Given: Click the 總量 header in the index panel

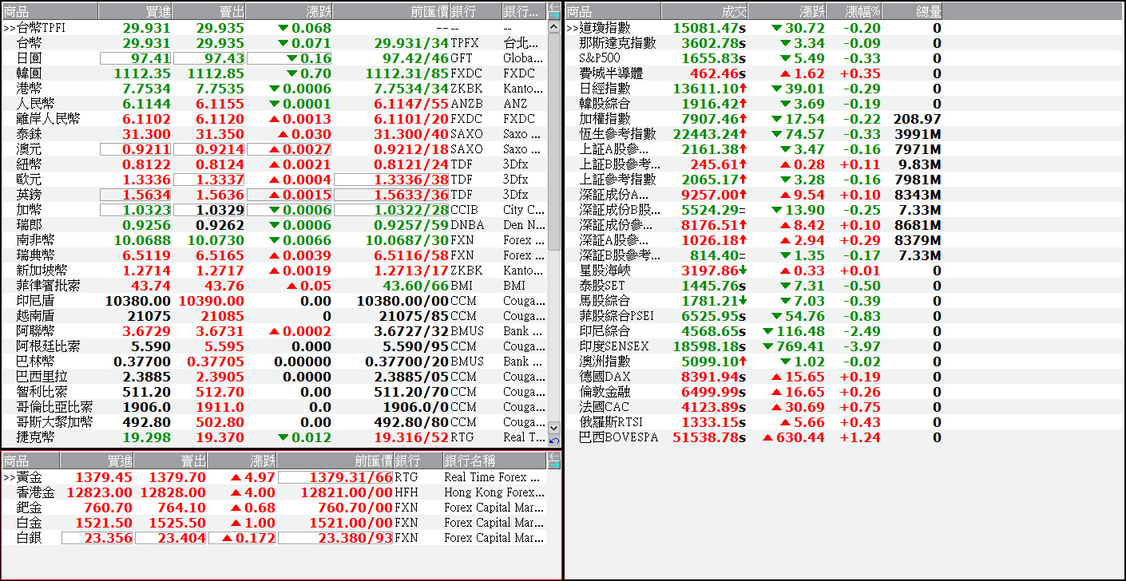Looking at the screenshot, I should 912,11.
